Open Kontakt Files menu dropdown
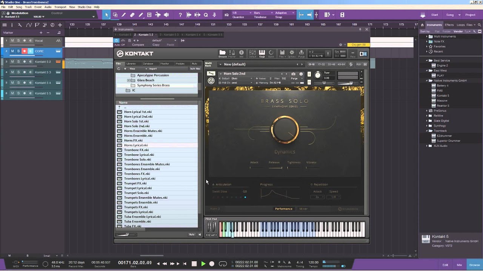 (x=282, y=53)
